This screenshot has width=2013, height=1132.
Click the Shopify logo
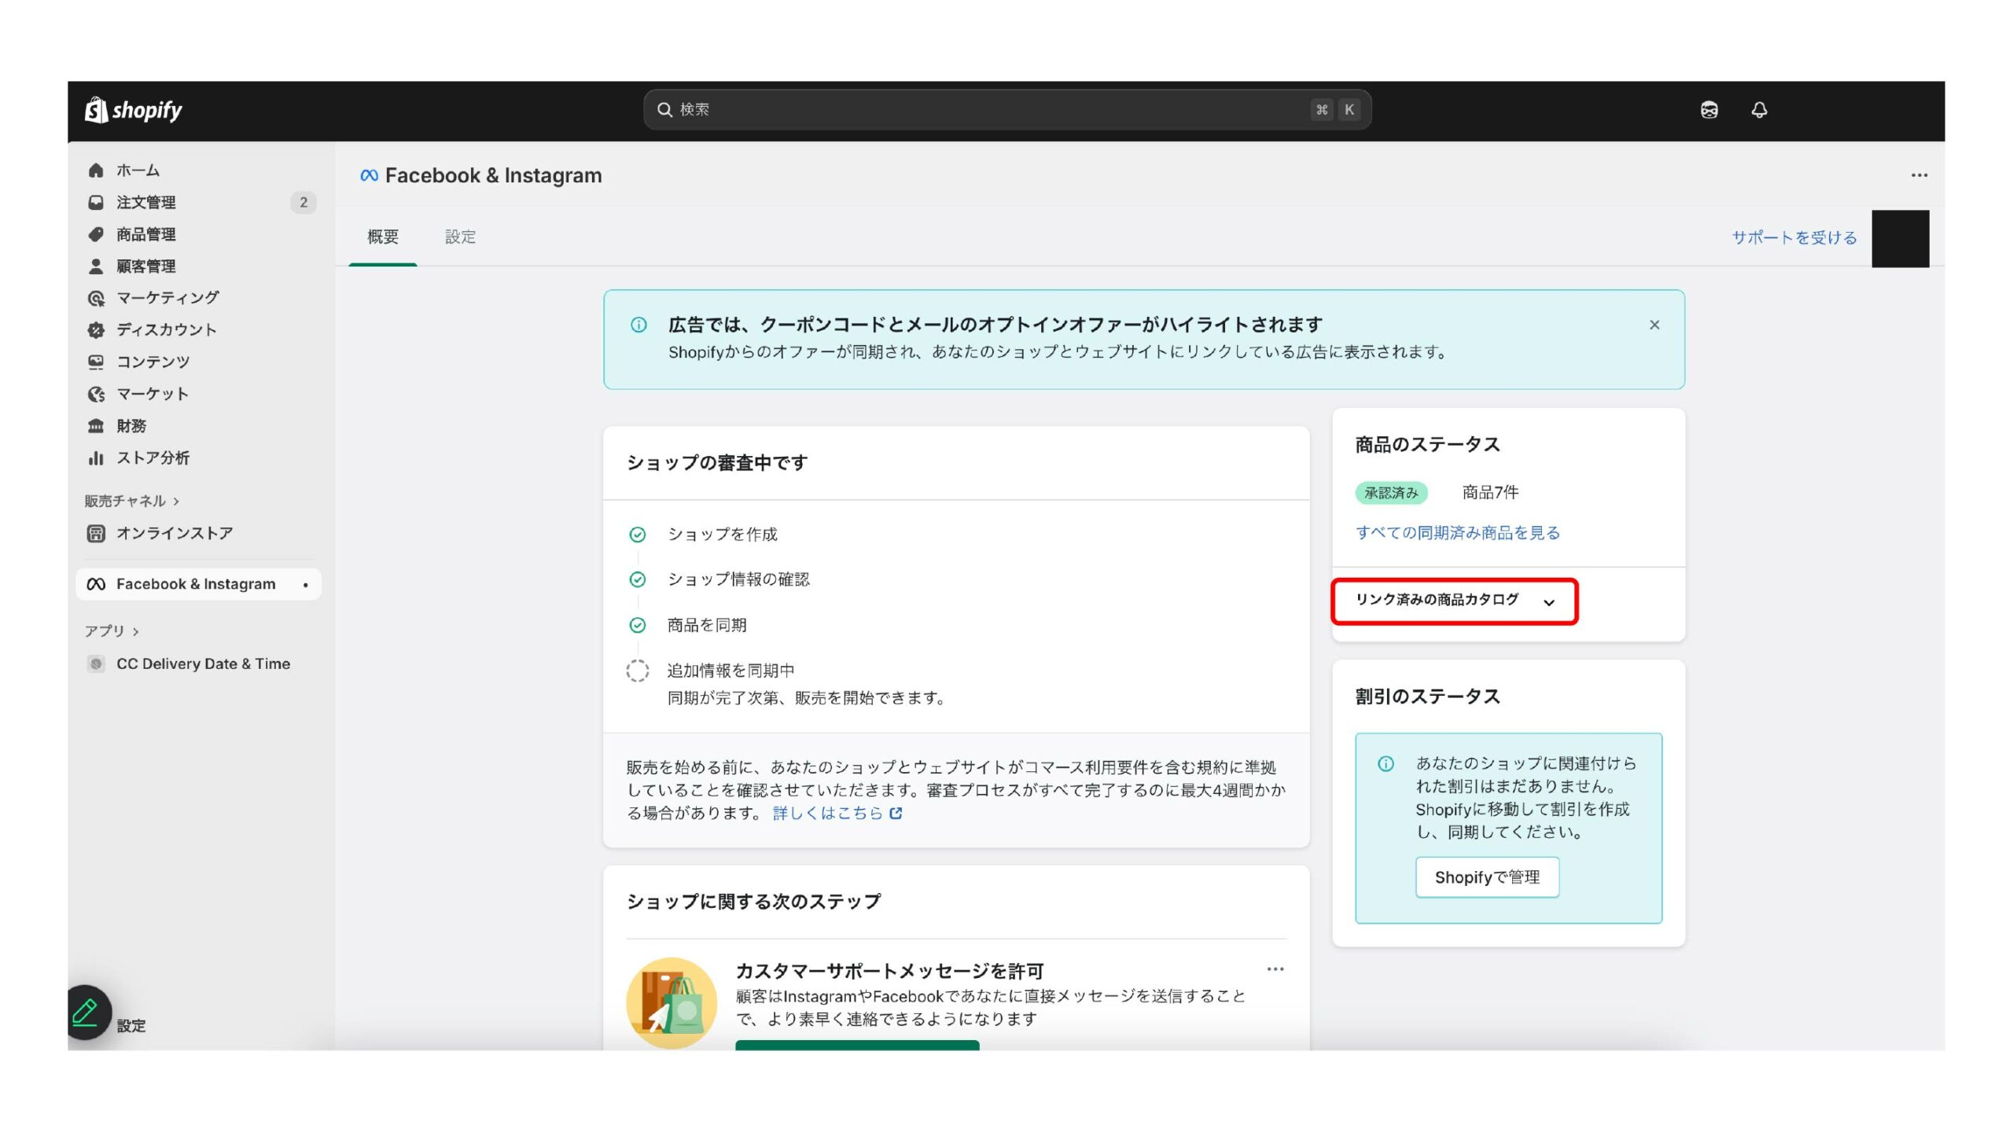click(x=133, y=110)
